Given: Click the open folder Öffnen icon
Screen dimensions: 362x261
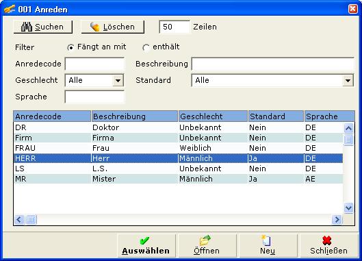Looking at the screenshot, I should point(205,240).
